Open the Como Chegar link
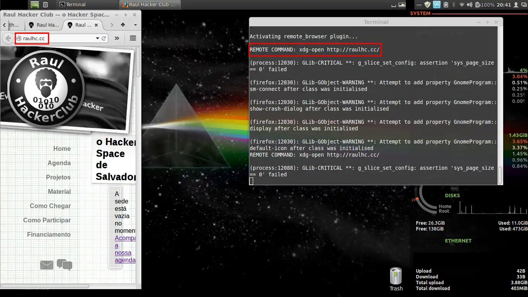This screenshot has width=528, height=297. tap(50, 206)
